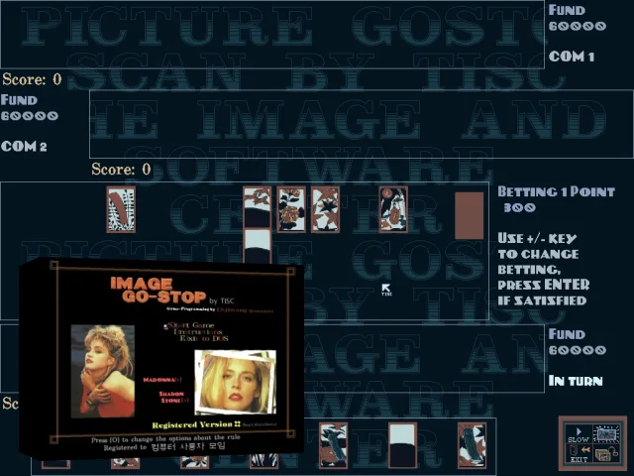Toggle the Madonna image option

point(162,380)
